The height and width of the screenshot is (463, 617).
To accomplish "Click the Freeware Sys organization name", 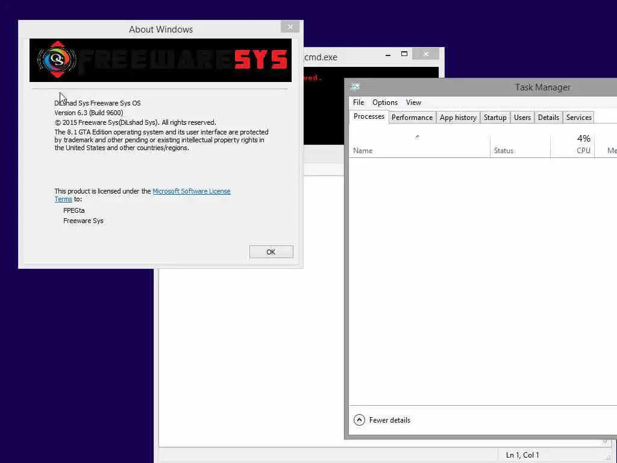I will 83,221.
